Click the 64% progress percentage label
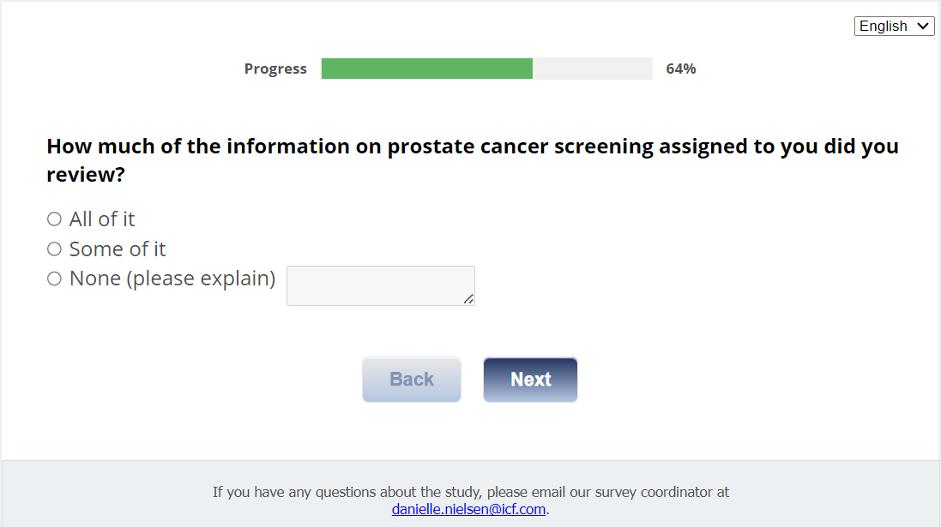The image size is (941, 527). coord(680,69)
